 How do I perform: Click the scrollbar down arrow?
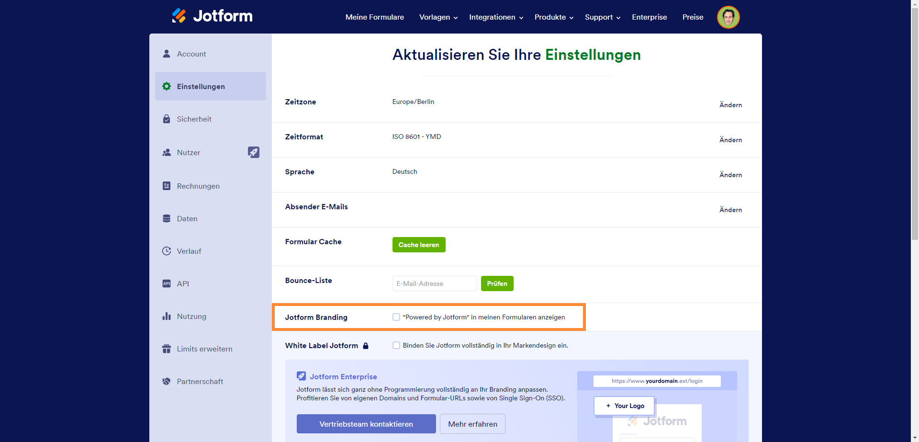(x=915, y=438)
